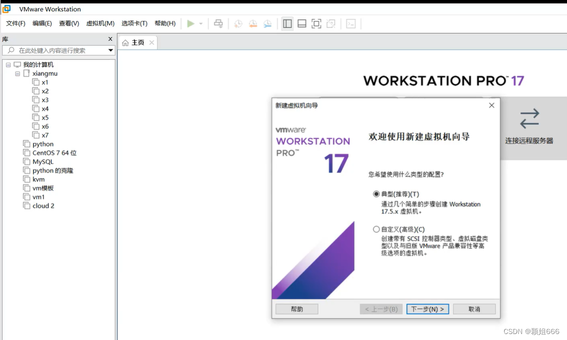567x340 pixels.
Task: Open the Snapshot Manager icon
Action: click(x=267, y=24)
